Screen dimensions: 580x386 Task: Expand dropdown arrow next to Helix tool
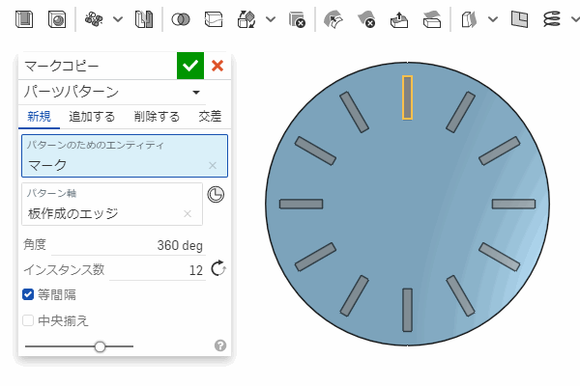[x=574, y=18]
